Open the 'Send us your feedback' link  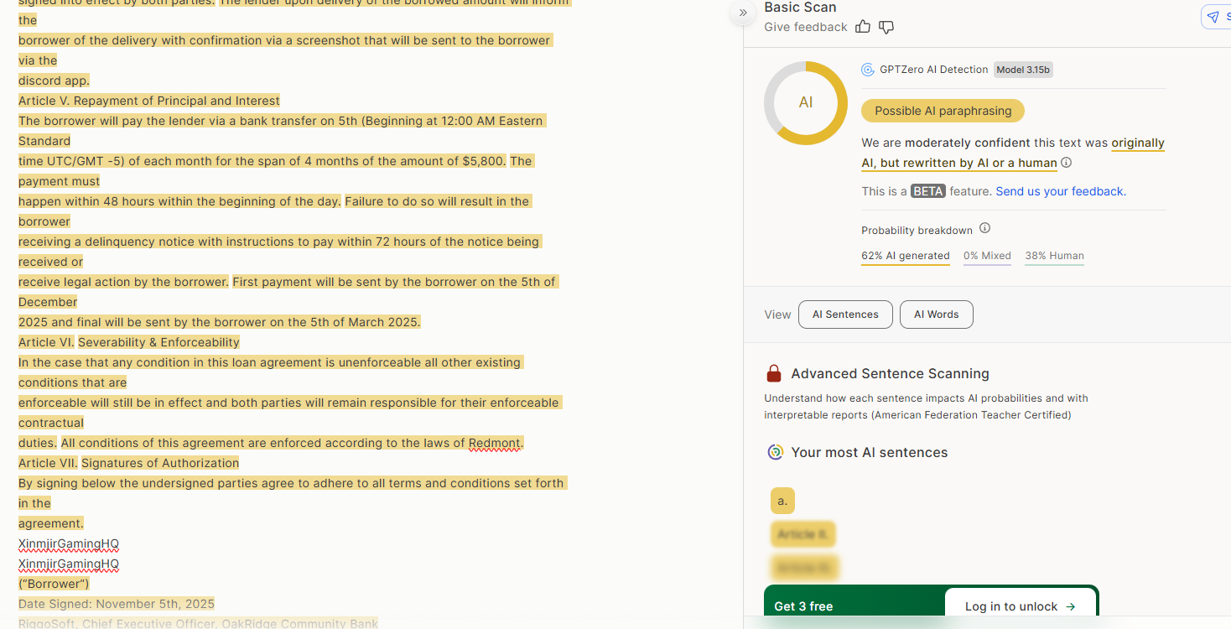[1061, 191]
